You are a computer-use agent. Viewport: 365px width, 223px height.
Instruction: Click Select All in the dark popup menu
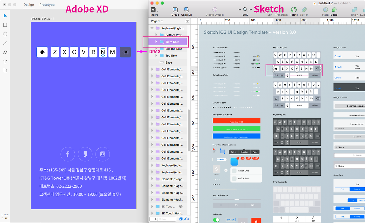coord(244,152)
